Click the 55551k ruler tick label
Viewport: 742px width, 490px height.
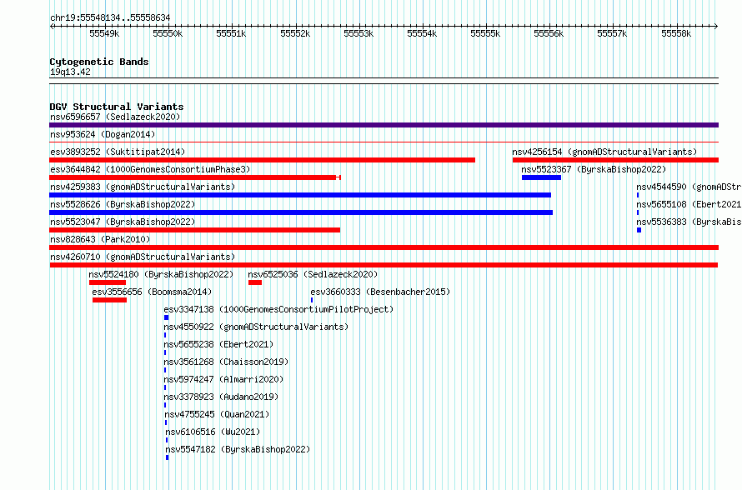[232, 33]
